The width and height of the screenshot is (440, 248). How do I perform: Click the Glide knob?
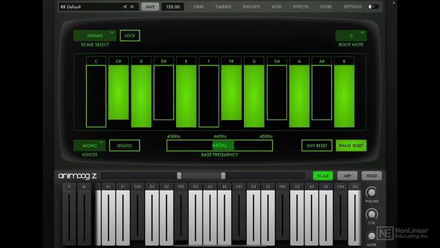(371, 236)
